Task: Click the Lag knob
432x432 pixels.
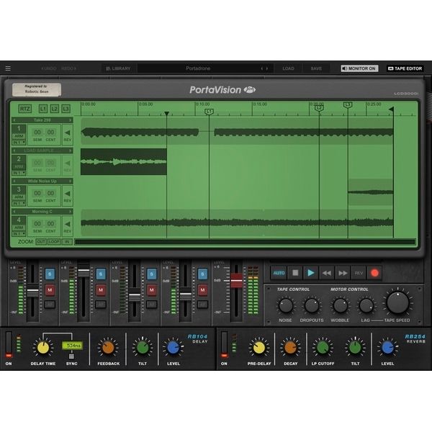Action: coord(366,306)
